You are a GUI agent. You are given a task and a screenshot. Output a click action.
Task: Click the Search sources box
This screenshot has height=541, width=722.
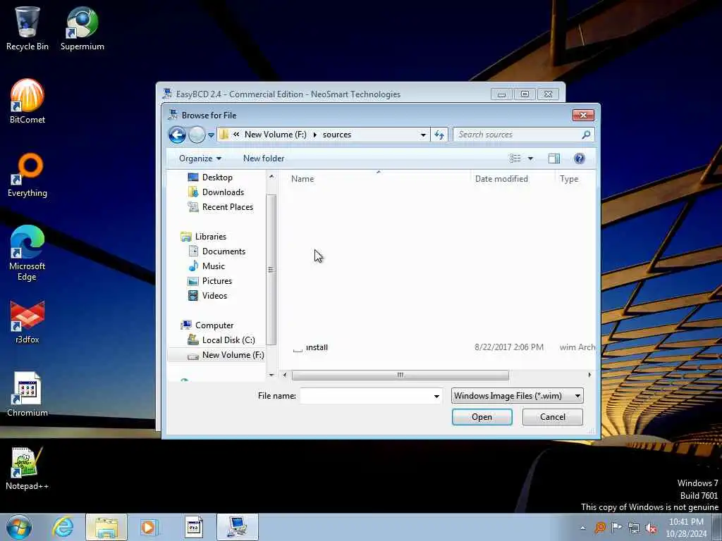517,135
